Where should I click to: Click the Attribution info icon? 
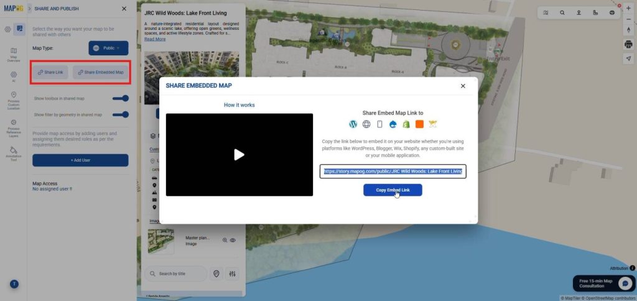point(633,268)
